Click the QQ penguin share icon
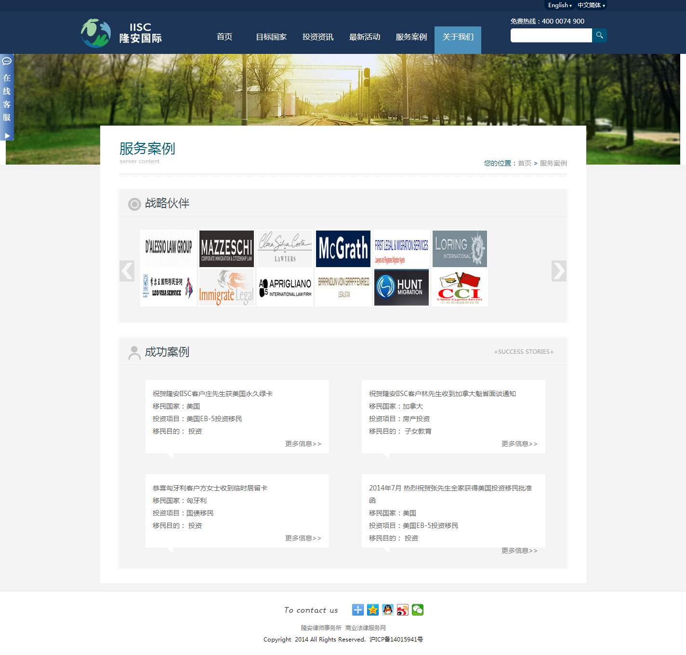 pos(388,610)
